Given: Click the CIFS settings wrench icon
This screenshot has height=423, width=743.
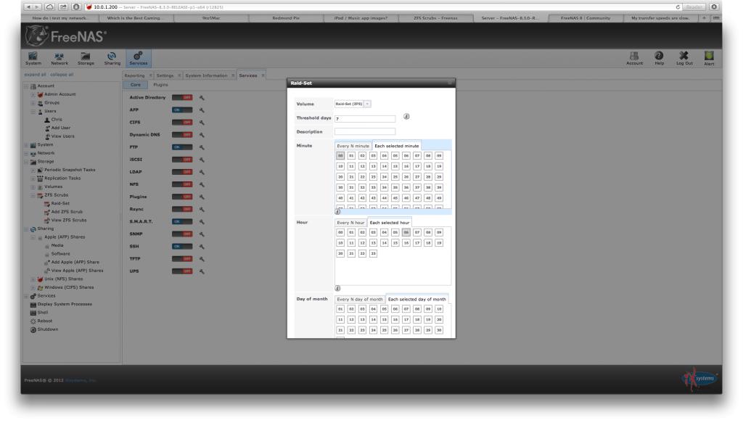Looking at the screenshot, I should pos(202,122).
